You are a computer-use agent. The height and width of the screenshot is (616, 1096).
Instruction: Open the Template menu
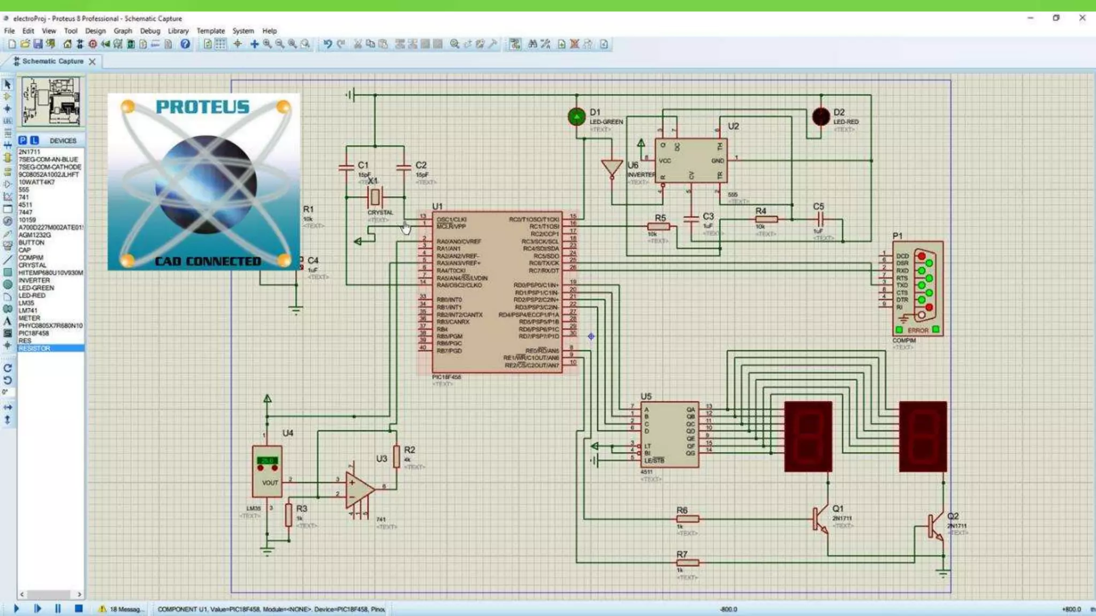(210, 31)
